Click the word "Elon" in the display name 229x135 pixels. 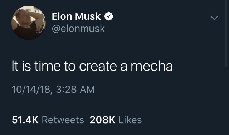62,16
